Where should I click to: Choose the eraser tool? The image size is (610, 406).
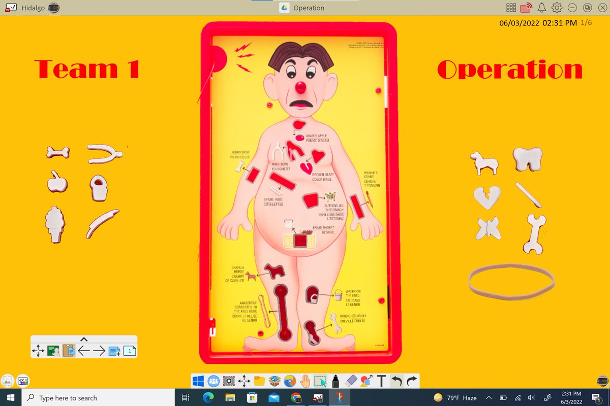pyautogui.click(x=351, y=381)
